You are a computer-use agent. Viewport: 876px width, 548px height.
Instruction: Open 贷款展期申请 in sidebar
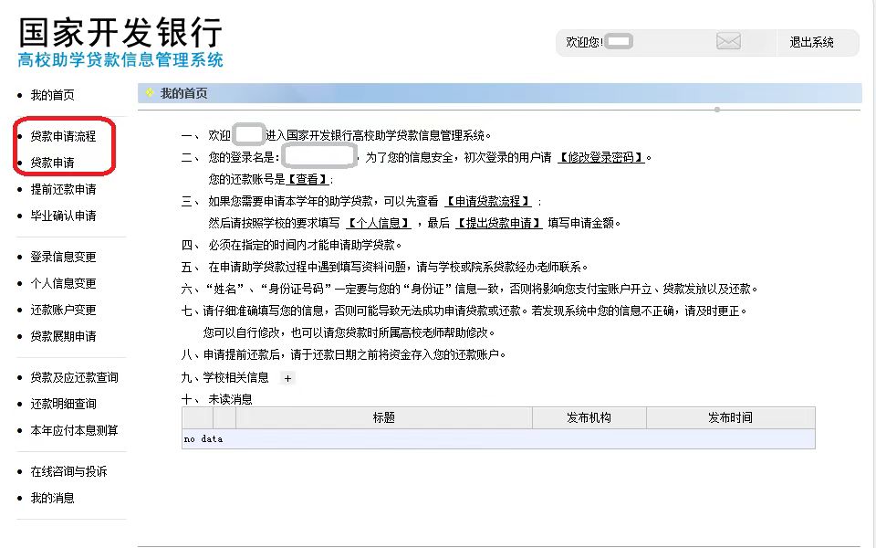pos(62,336)
